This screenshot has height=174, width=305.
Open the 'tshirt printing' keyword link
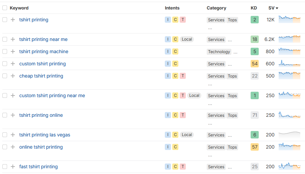[x=34, y=20]
